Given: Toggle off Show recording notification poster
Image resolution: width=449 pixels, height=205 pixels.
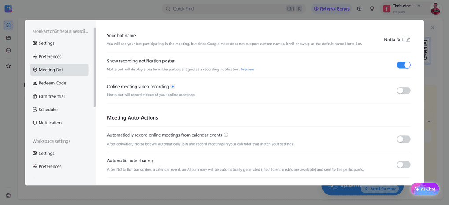Looking at the screenshot, I should pos(404,65).
